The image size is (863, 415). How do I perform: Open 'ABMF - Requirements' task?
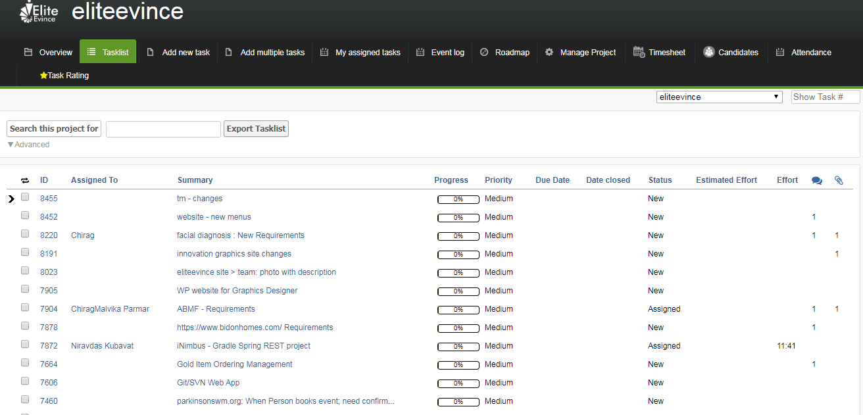[216, 309]
